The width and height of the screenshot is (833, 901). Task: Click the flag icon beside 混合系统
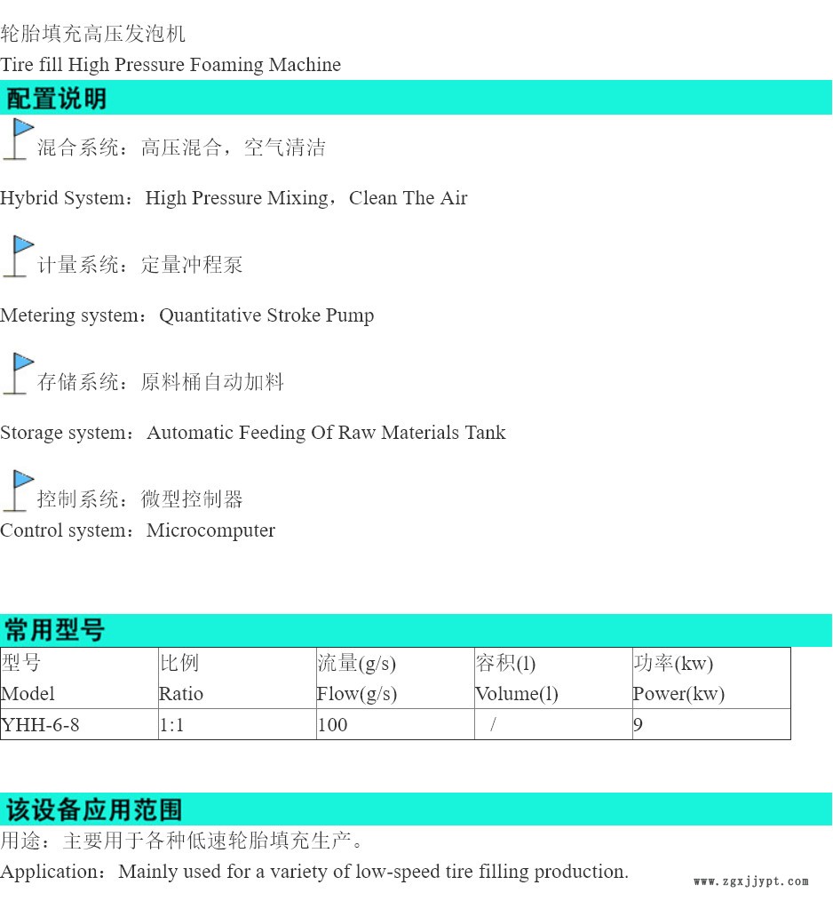tap(18, 140)
